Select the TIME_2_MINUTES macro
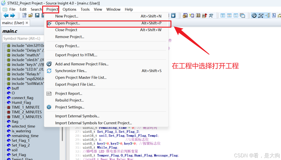 (24, 112)
